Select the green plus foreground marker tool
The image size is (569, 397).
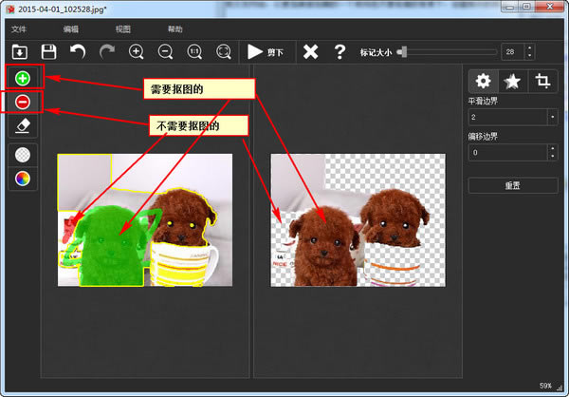click(23, 78)
